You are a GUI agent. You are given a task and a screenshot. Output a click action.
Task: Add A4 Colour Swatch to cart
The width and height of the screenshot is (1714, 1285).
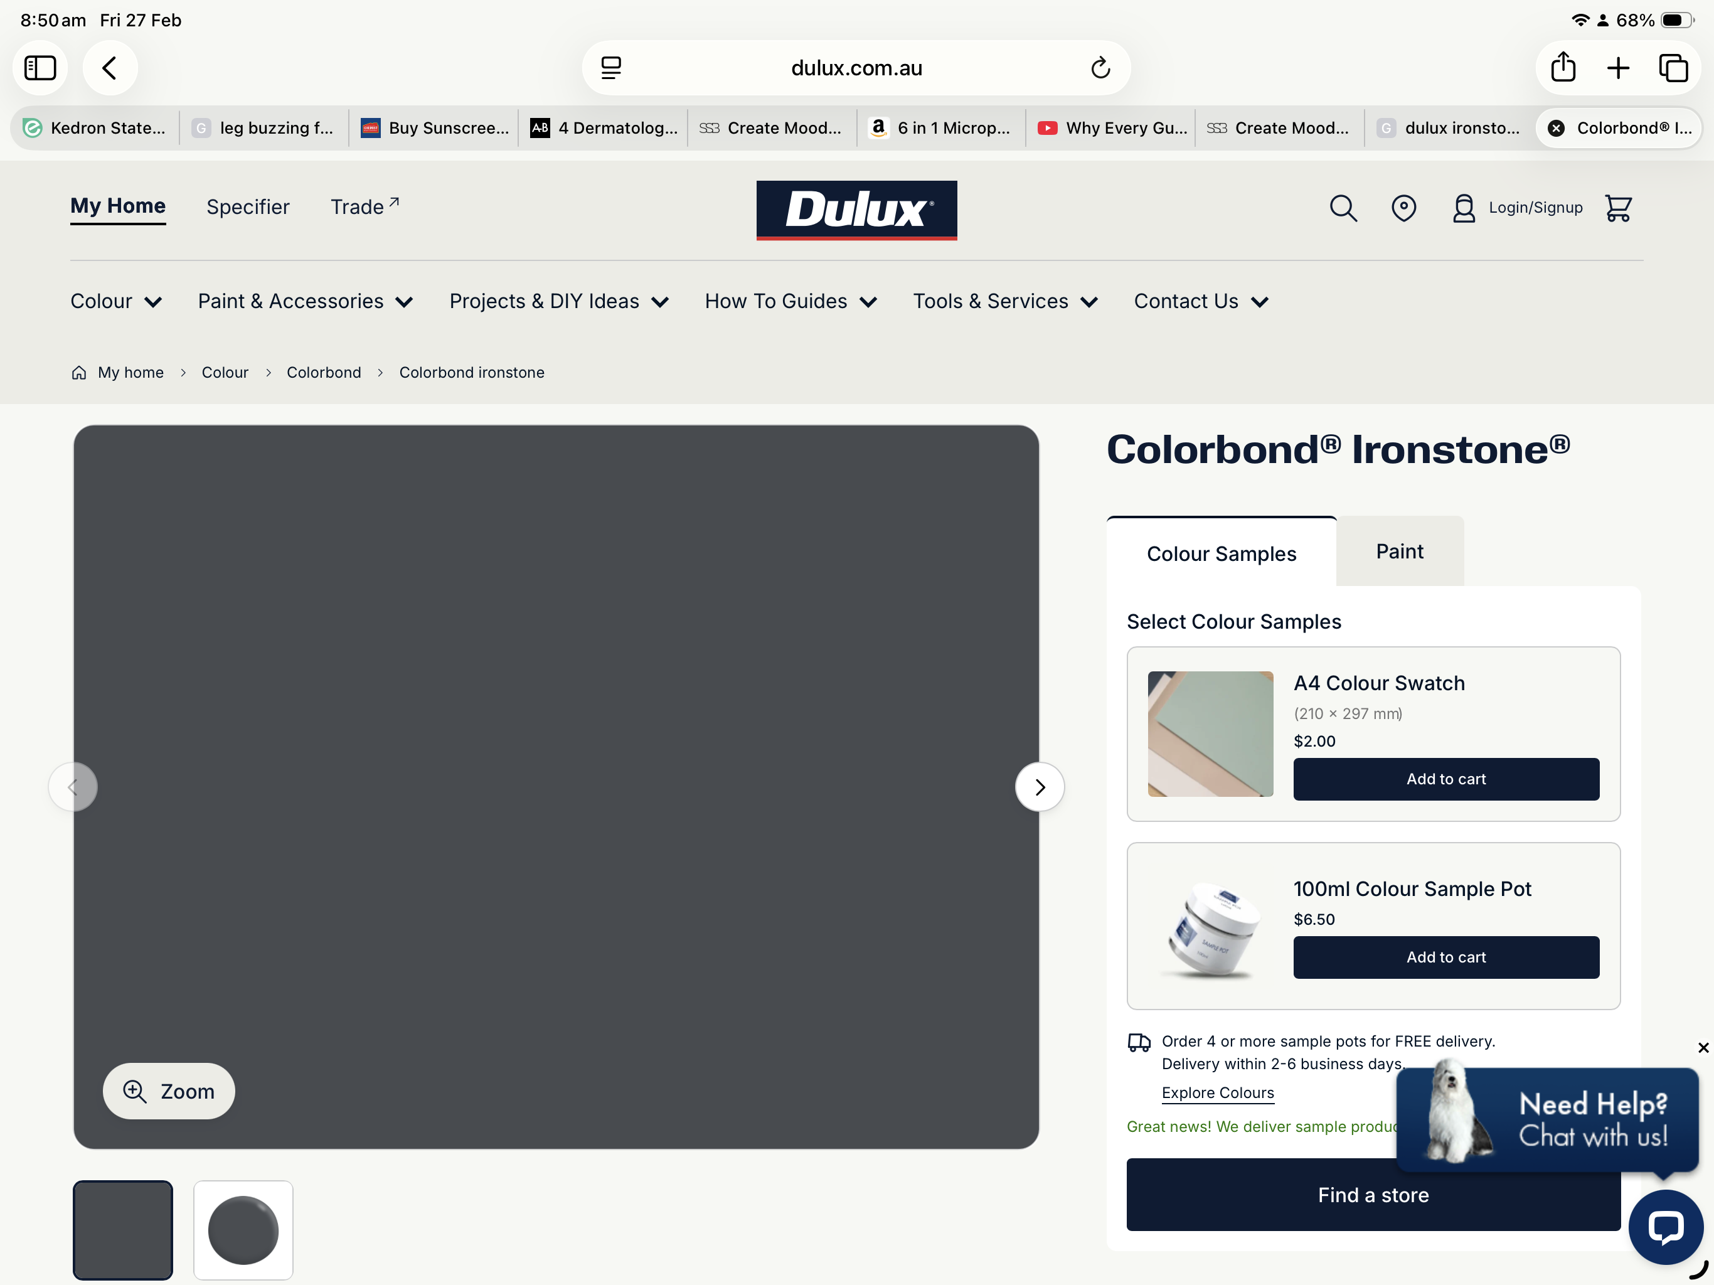[1445, 779]
